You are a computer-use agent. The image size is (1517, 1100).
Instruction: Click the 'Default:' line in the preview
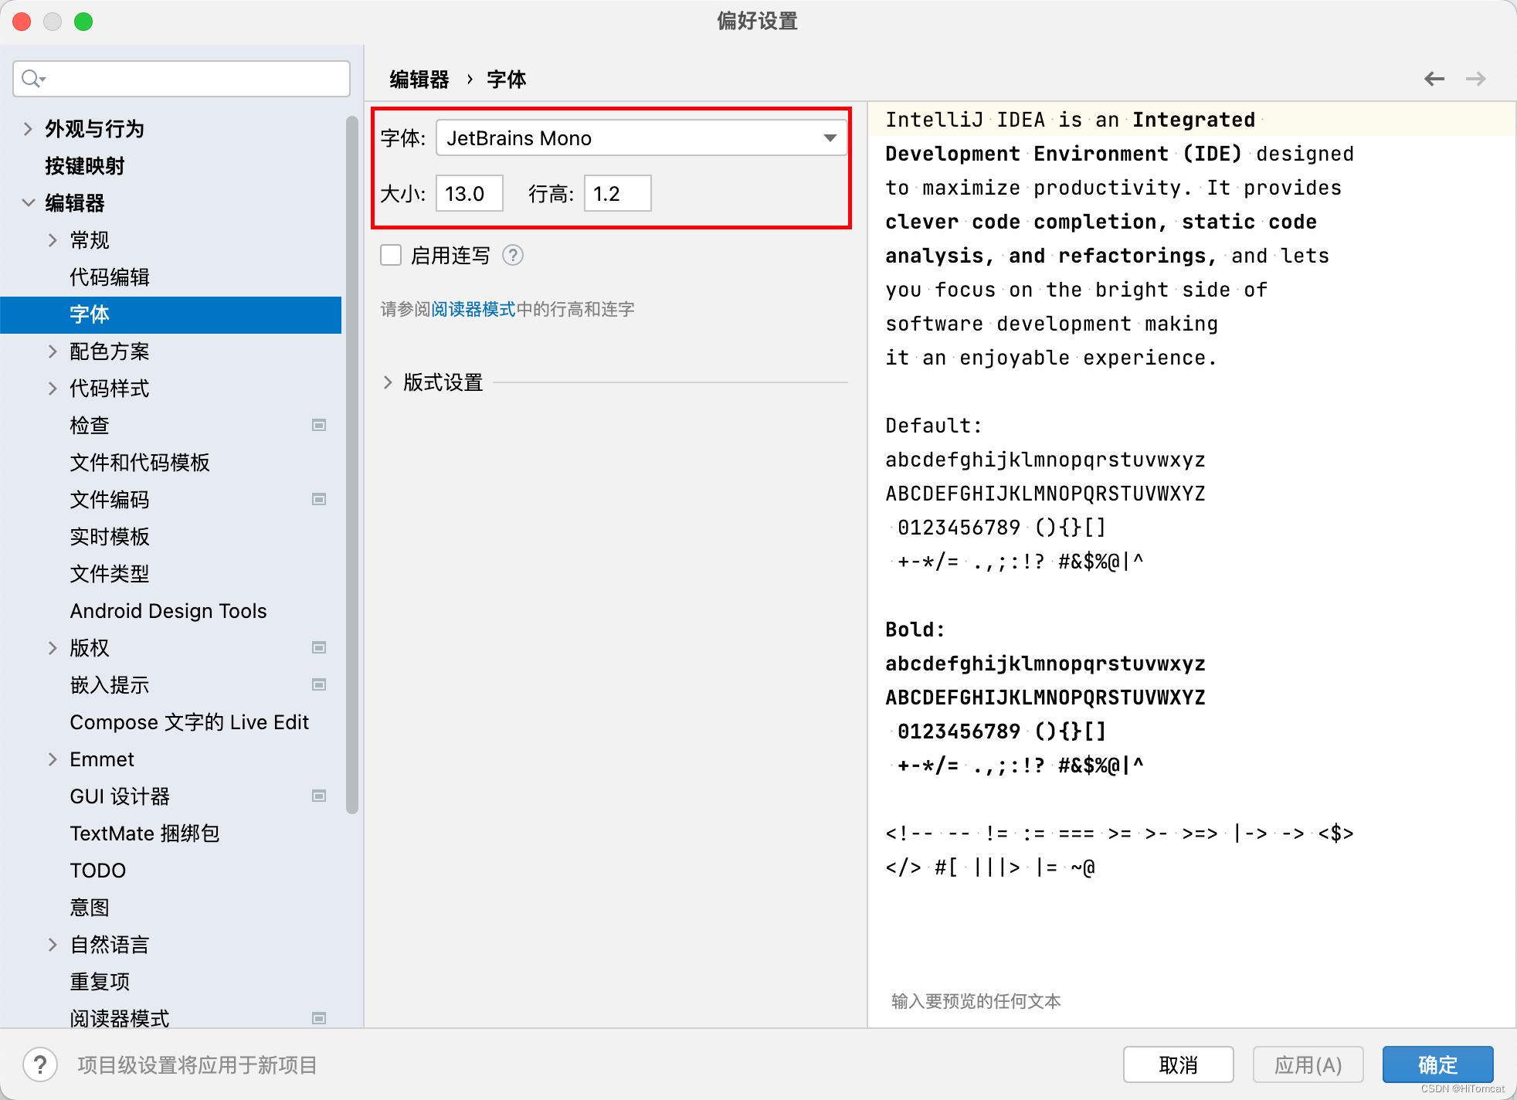933,426
